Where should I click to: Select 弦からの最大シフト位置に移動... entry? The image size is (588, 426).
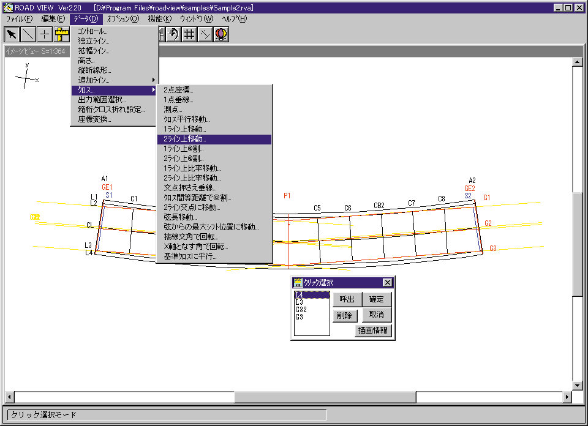(x=214, y=226)
